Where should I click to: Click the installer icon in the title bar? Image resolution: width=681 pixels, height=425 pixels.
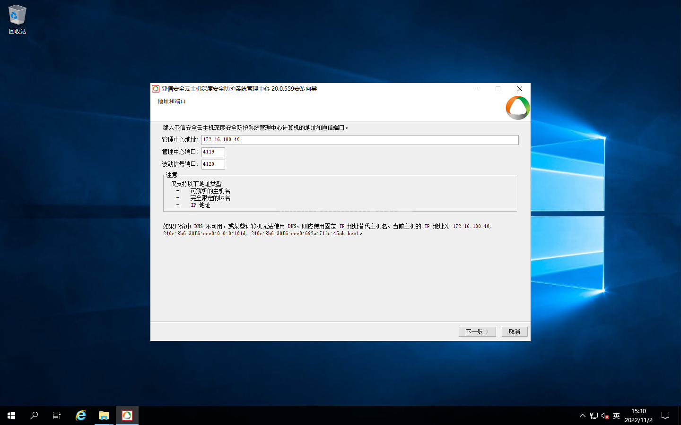click(156, 89)
